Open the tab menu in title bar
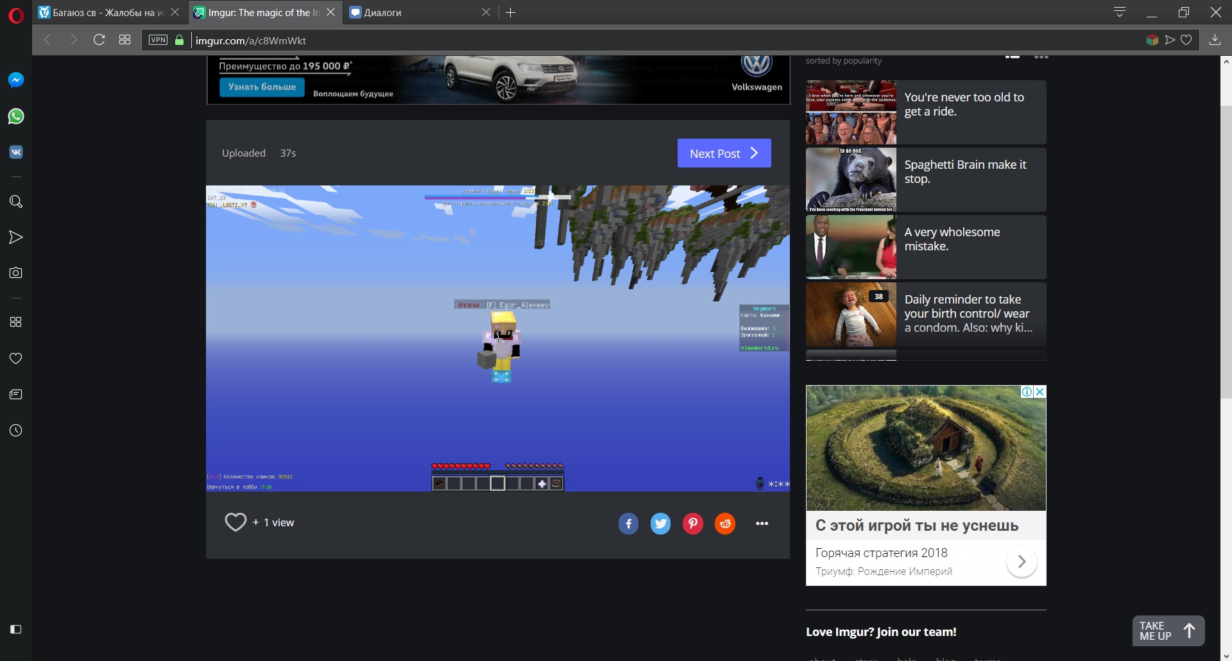 coord(1120,12)
